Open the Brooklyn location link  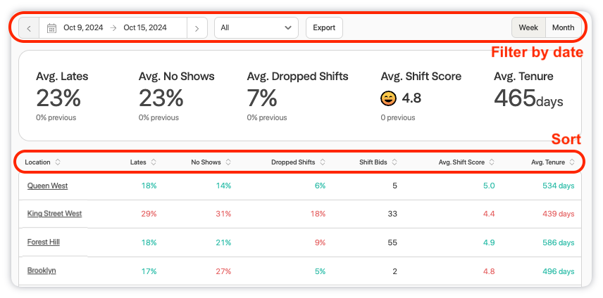pyautogui.click(x=42, y=271)
